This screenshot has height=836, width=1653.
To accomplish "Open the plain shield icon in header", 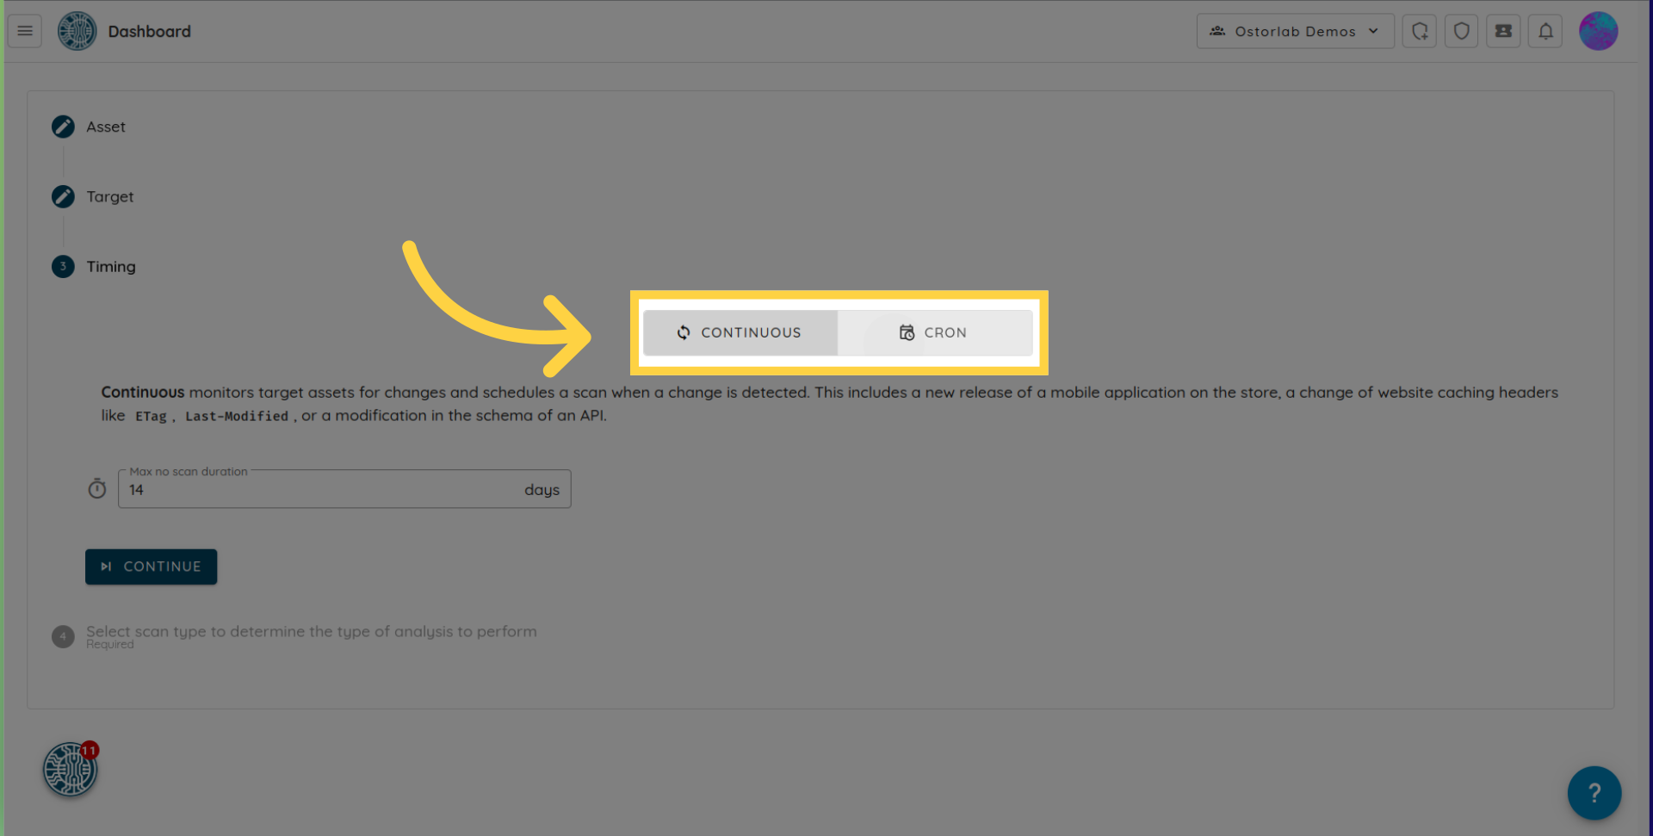I will pos(1461,31).
